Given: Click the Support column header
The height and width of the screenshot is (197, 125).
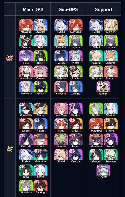Looking at the screenshot, I should tap(103, 9).
